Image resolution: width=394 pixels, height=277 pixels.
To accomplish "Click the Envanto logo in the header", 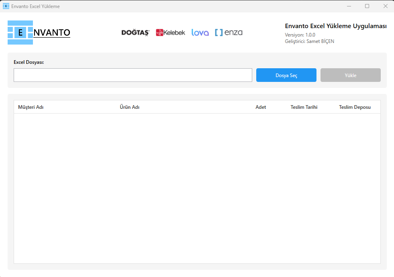I will pos(39,33).
